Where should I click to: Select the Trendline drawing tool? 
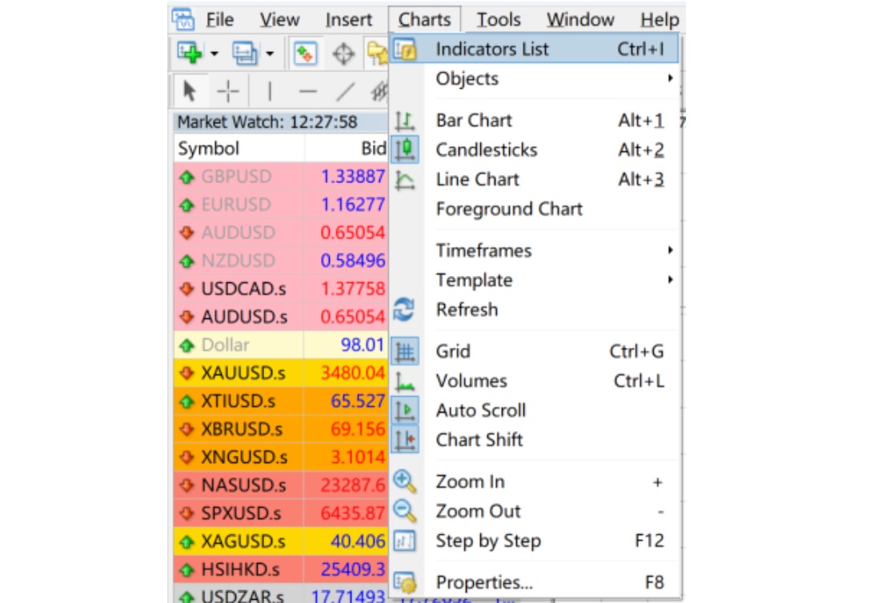coord(346,90)
